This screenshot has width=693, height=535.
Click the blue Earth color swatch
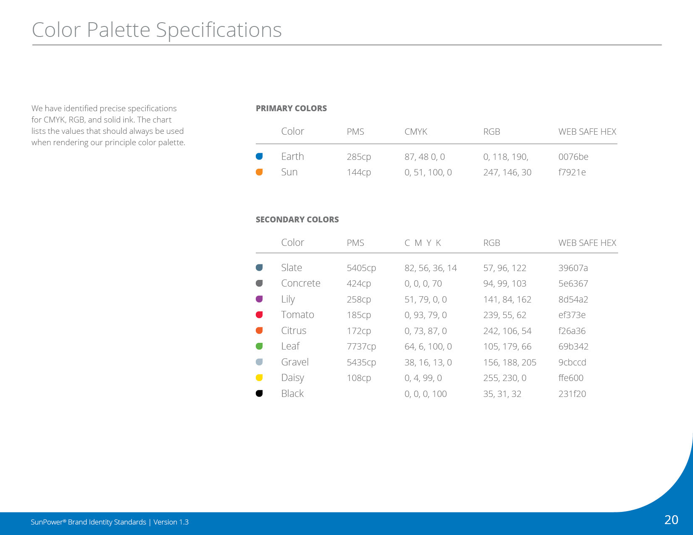[x=259, y=157]
